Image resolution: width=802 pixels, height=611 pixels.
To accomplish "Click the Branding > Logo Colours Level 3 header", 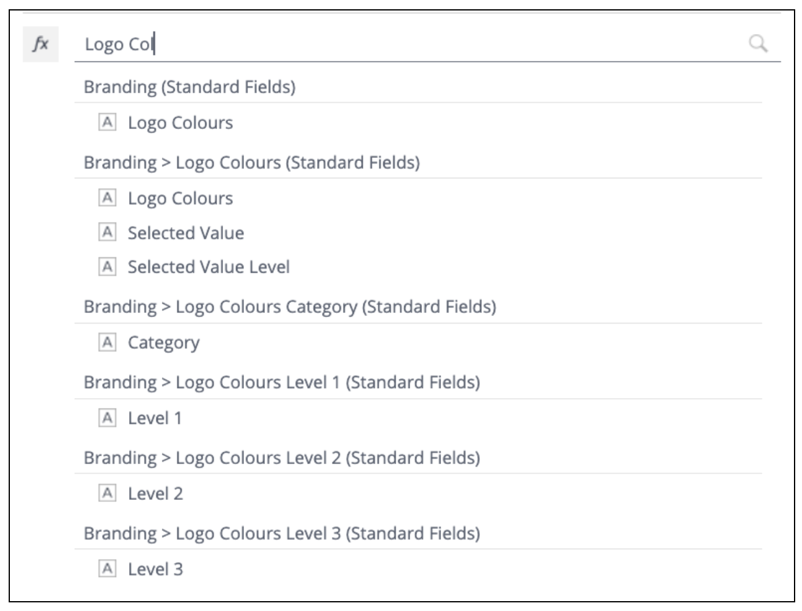I will [282, 533].
